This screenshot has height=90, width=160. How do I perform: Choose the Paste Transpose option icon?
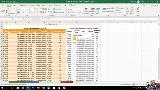[84, 39]
